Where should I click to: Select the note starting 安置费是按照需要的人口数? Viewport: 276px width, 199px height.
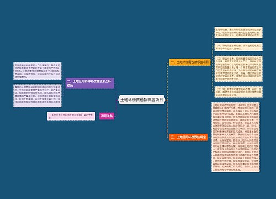tap(38, 71)
